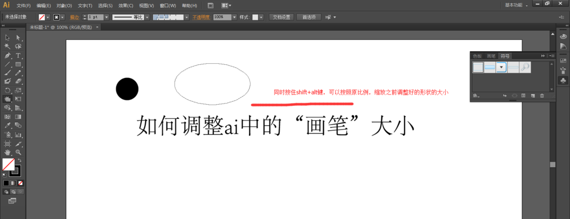Viewport: 570px width, 219px height.
Task: Click the Fill swatch in toolbox
Action: click(9, 164)
